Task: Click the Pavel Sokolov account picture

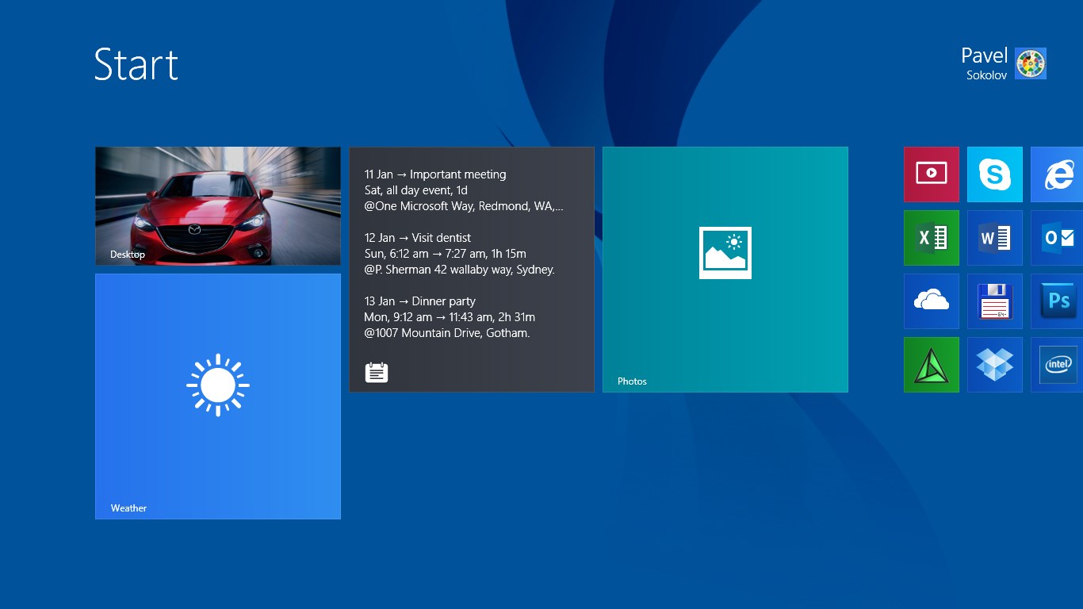Action: click(x=1031, y=63)
